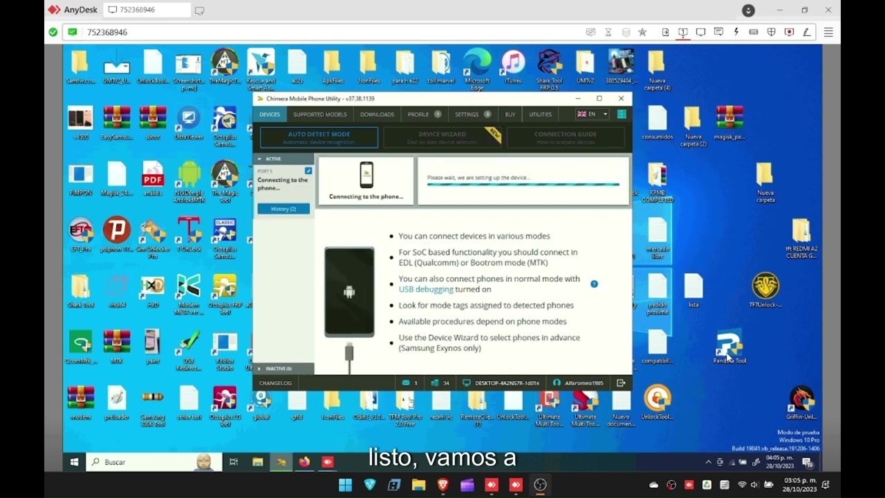Select the USB Redirector desktop icon
This screenshot has width=885, height=498.
[x=189, y=350]
